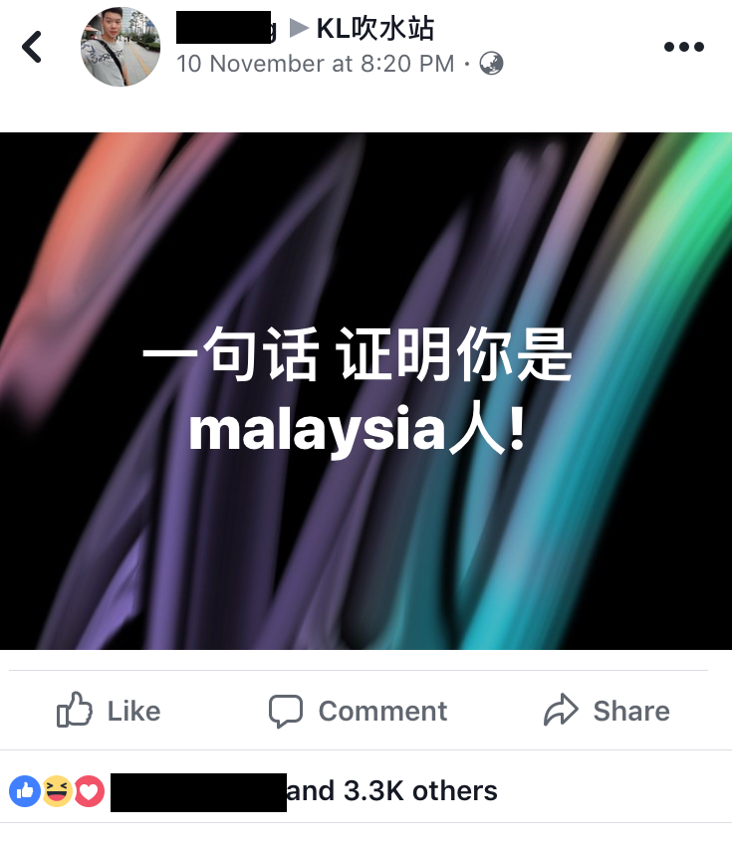Tap the poster's profile picture
The width and height of the screenshot is (732, 845).
click(x=121, y=47)
